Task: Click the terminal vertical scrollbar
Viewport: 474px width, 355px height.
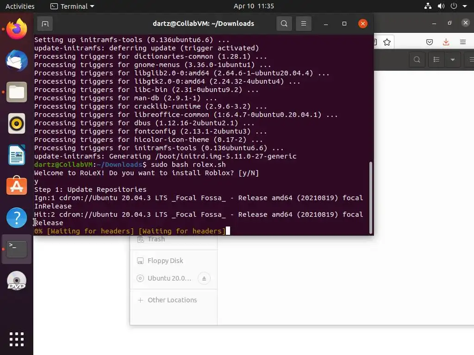Action: [x=371, y=198]
